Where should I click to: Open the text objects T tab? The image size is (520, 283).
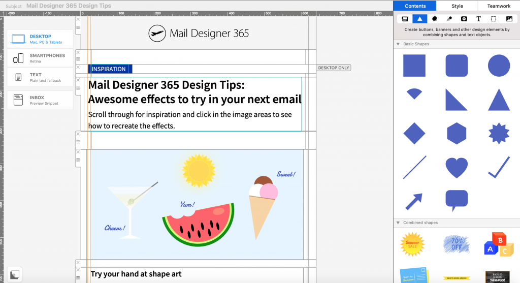point(478,19)
